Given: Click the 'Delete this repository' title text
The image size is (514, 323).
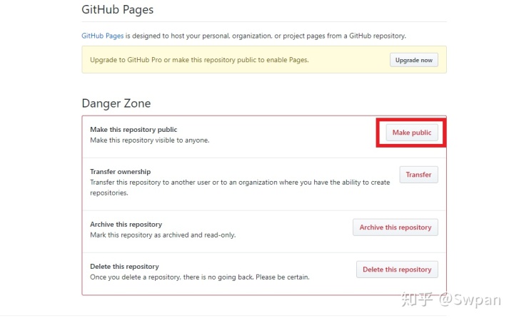Looking at the screenshot, I should point(124,267).
